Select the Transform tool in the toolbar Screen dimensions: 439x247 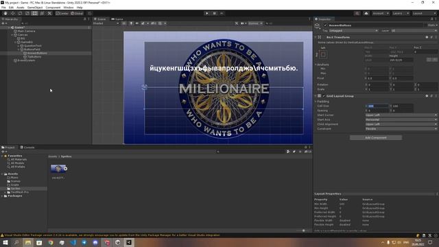[x=42, y=13]
